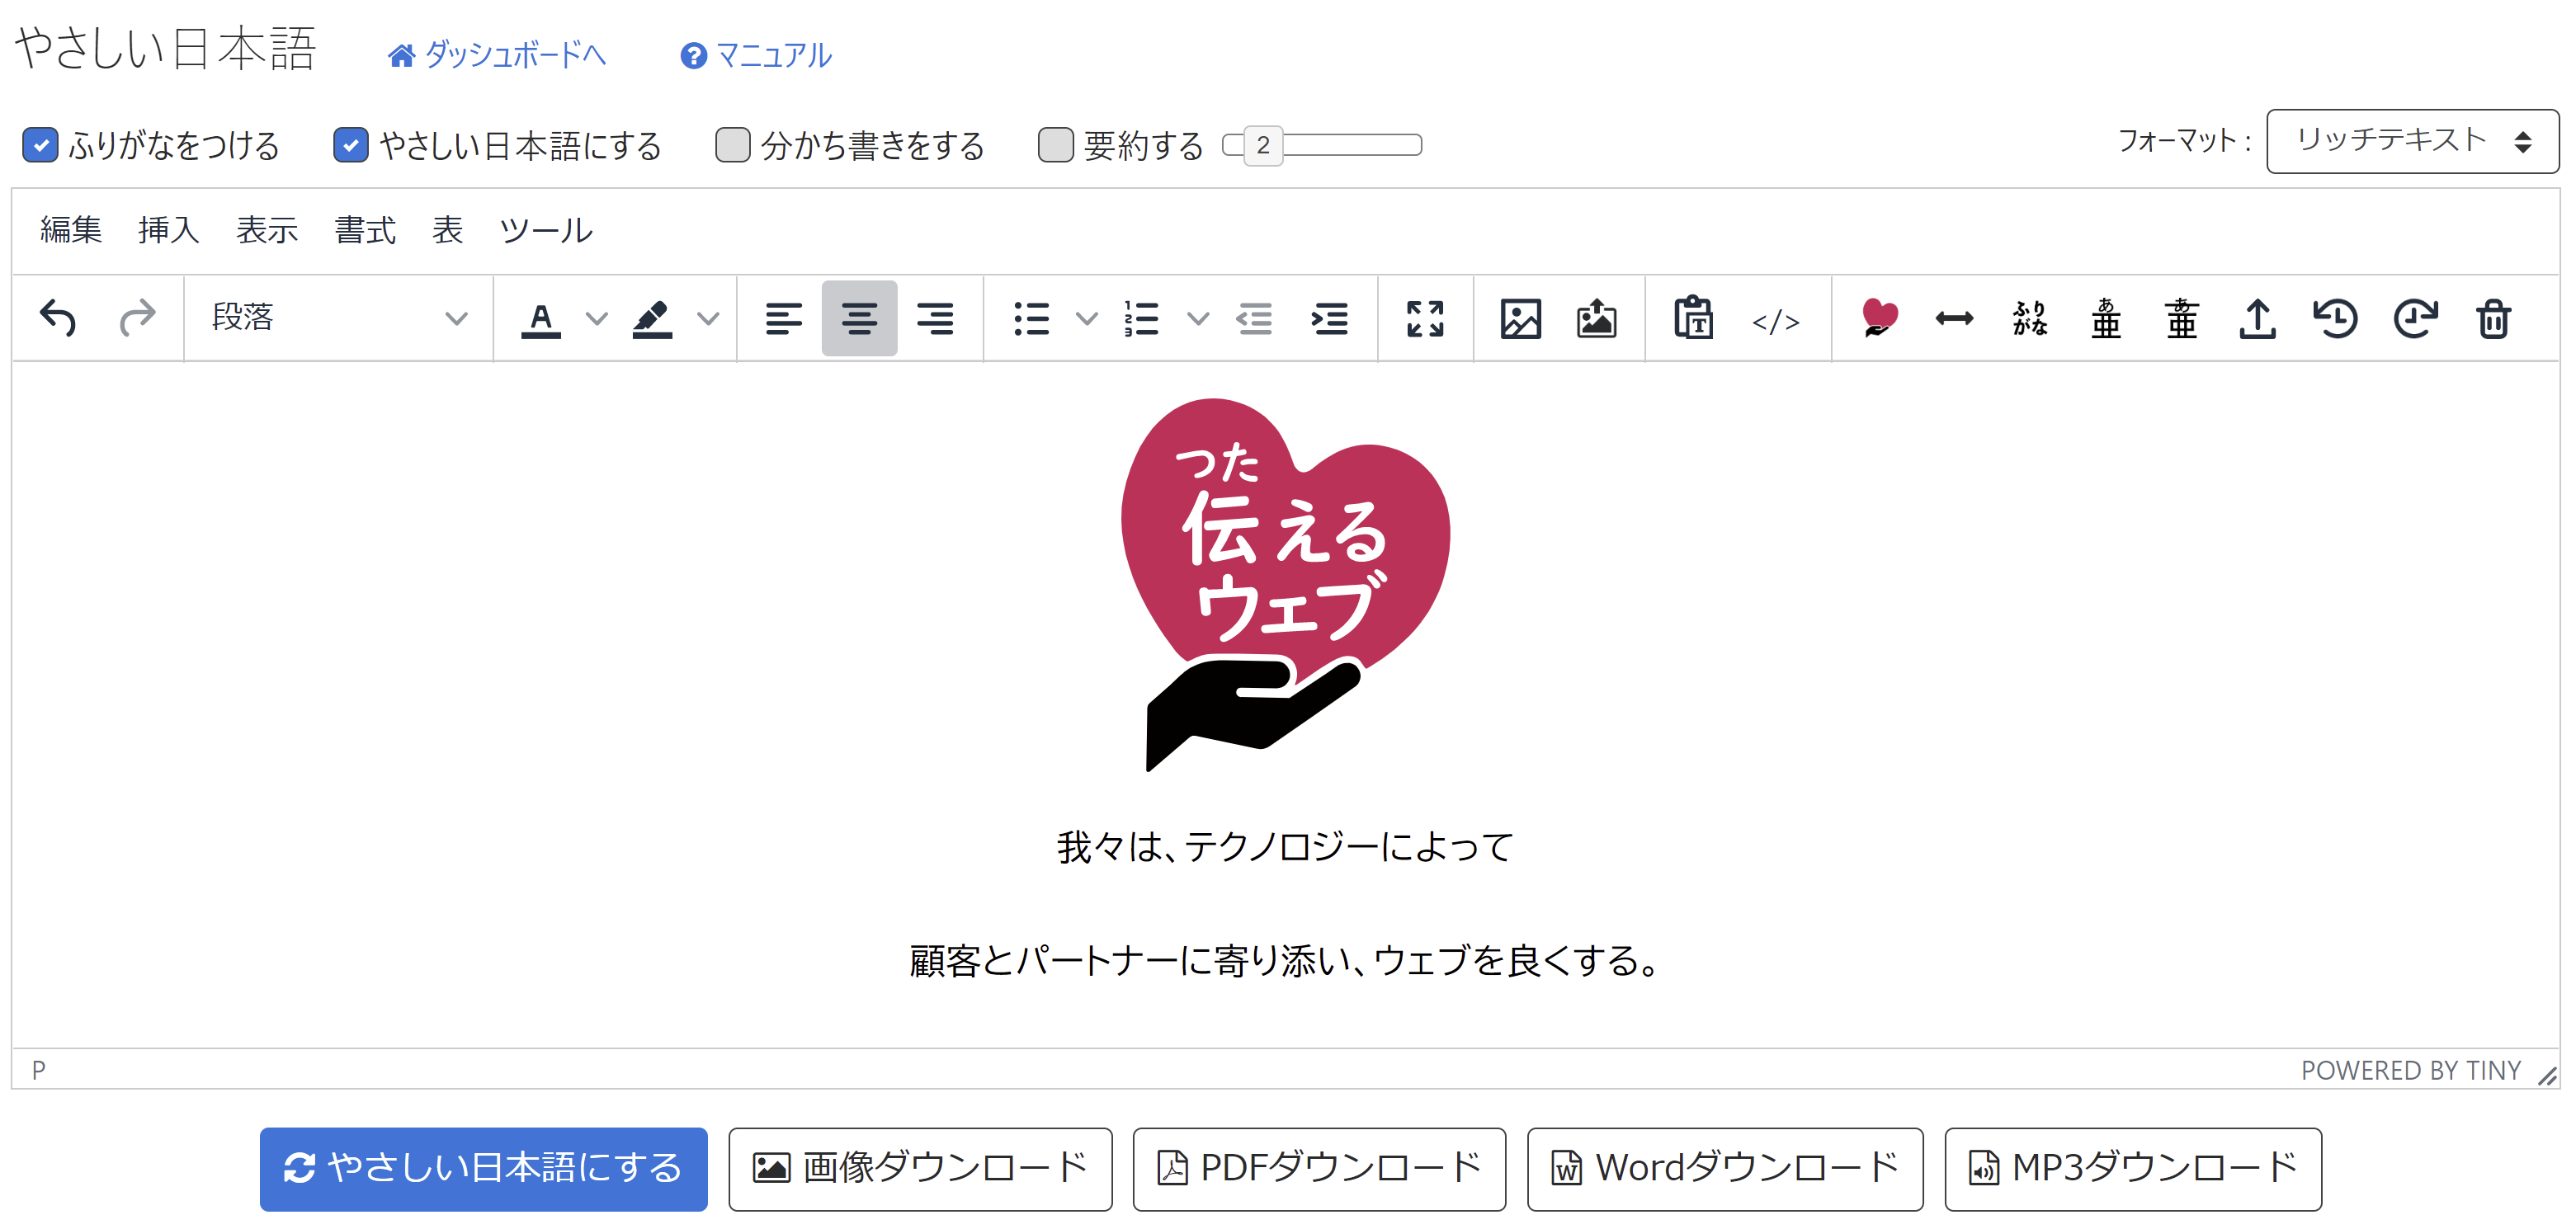Open the 挿入 menu

(x=169, y=230)
